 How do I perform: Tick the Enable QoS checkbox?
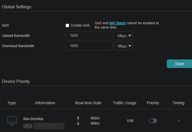(x=67, y=25)
